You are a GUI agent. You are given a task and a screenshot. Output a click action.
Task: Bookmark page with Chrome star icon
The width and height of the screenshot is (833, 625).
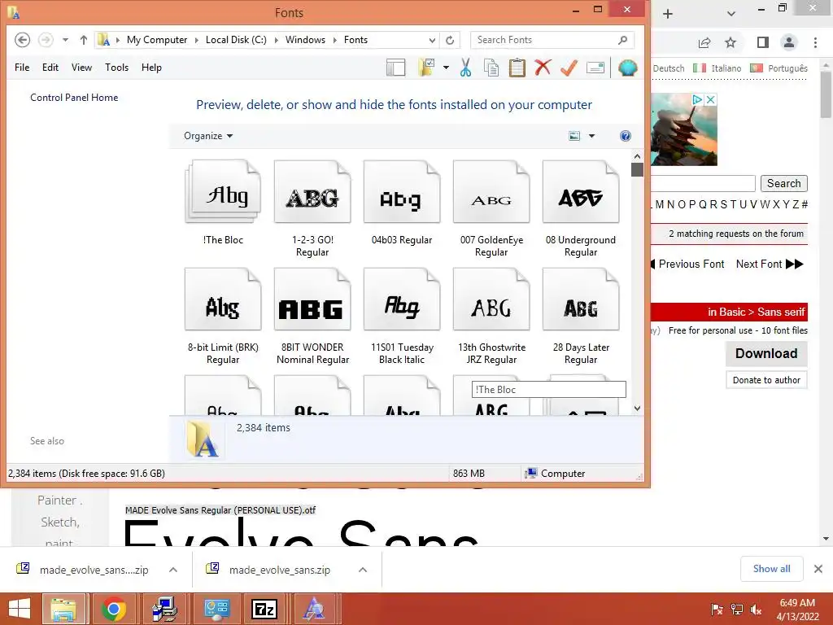pyautogui.click(x=731, y=42)
